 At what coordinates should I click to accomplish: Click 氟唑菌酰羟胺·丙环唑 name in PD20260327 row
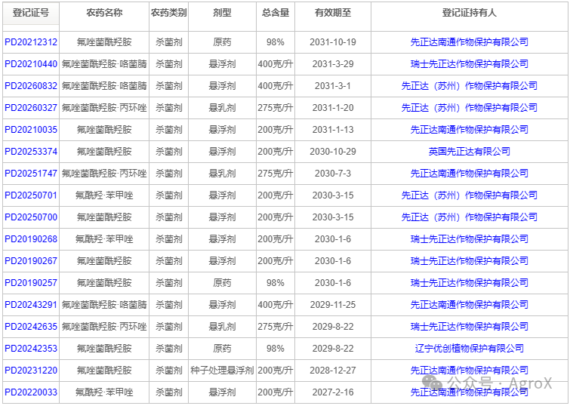click(x=104, y=108)
